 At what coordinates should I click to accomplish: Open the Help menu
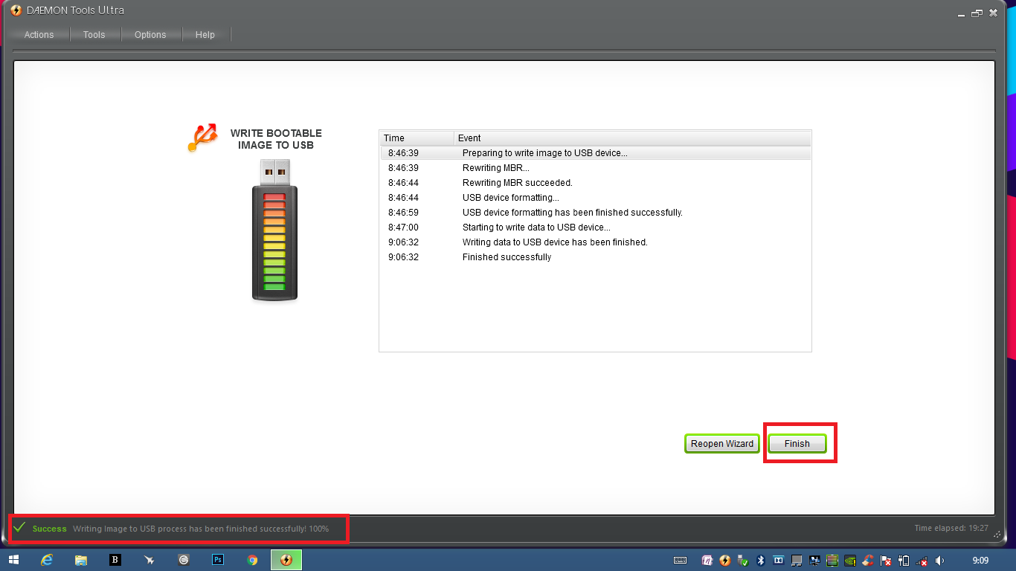tap(205, 35)
